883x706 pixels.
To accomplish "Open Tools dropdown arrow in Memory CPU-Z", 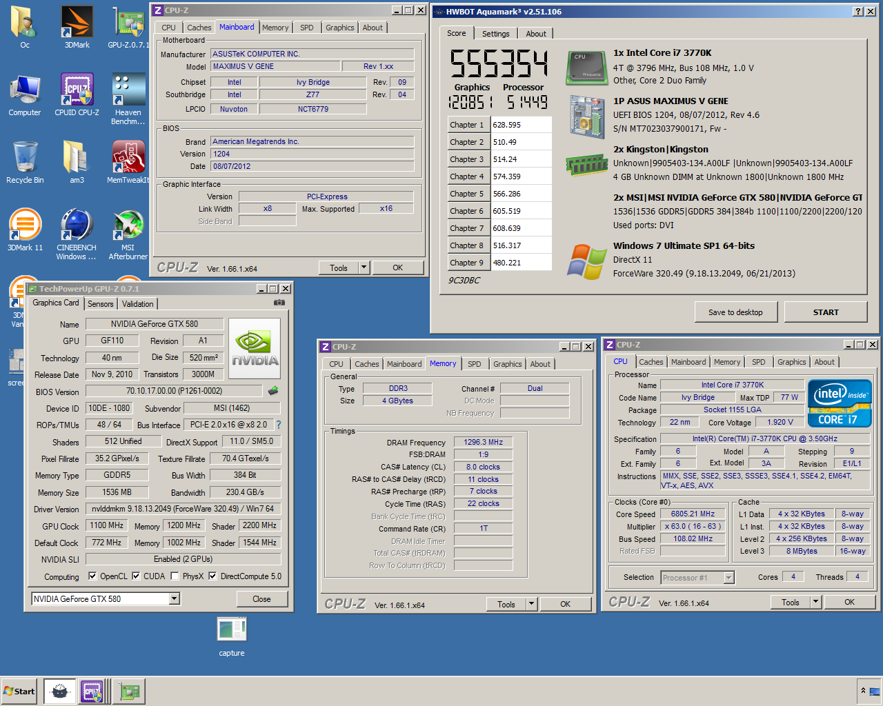I will tap(531, 604).
